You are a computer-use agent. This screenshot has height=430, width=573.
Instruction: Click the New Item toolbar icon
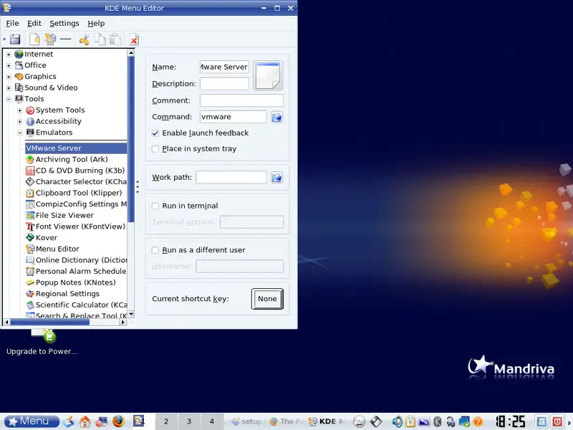[x=34, y=39]
